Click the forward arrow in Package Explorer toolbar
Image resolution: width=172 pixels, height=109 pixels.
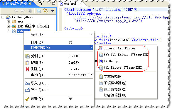coord(23,11)
